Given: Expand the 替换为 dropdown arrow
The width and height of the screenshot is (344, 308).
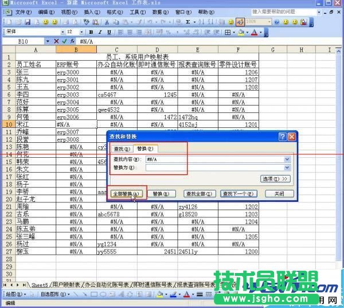Looking at the screenshot, I should [x=287, y=167].
